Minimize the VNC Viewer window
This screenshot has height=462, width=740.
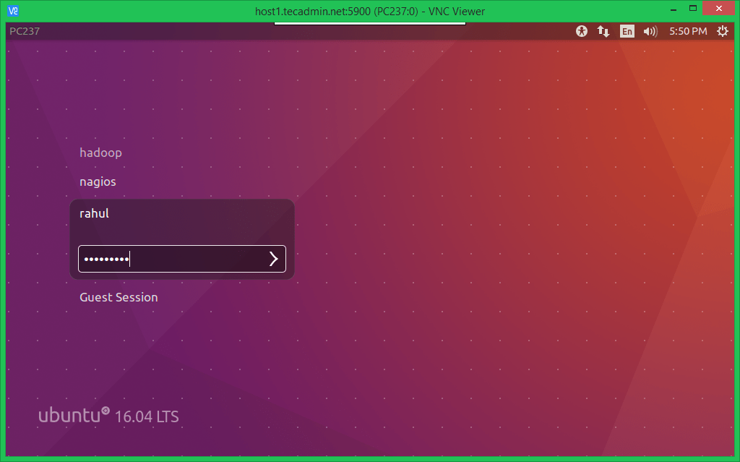pyautogui.click(x=674, y=8)
